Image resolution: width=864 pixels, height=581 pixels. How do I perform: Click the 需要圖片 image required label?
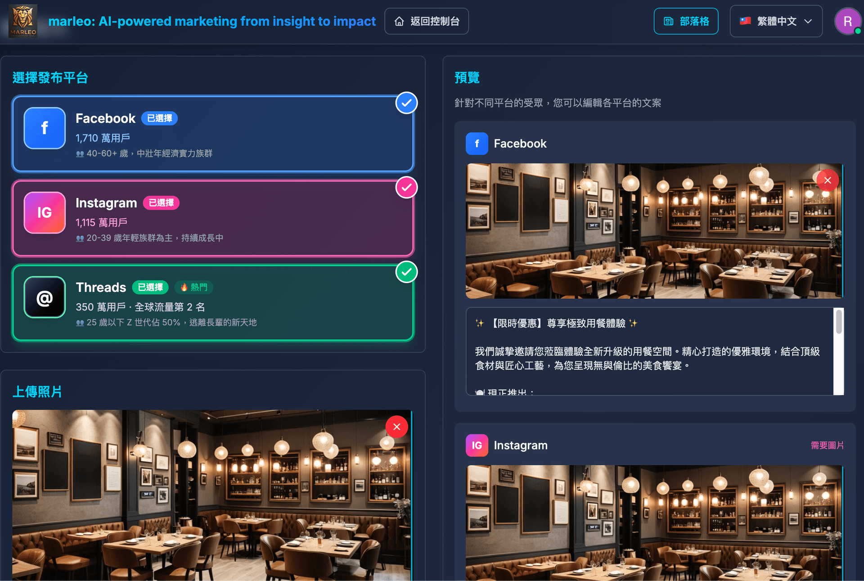pyautogui.click(x=827, y=446)
